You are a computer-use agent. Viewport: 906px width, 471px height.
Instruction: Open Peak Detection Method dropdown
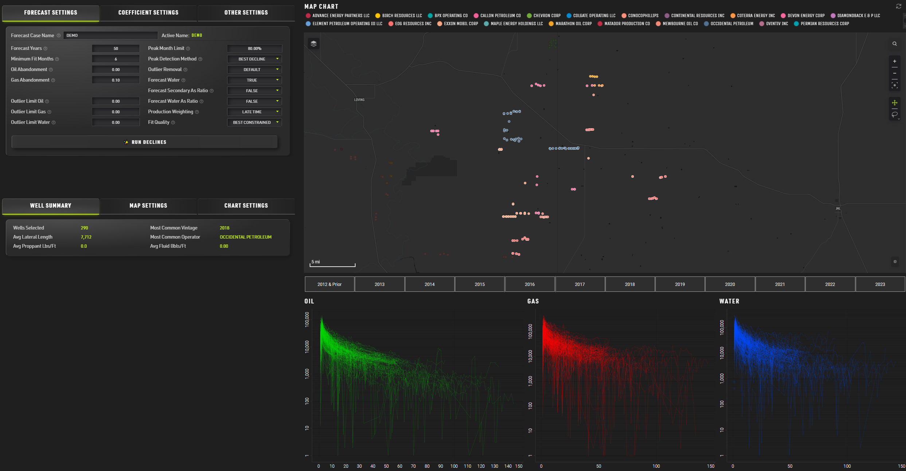tap(254, 59)
